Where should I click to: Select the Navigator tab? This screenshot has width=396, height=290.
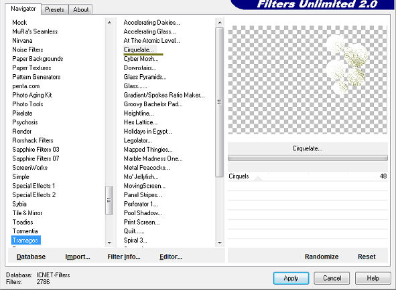click(x=23, y=9)
